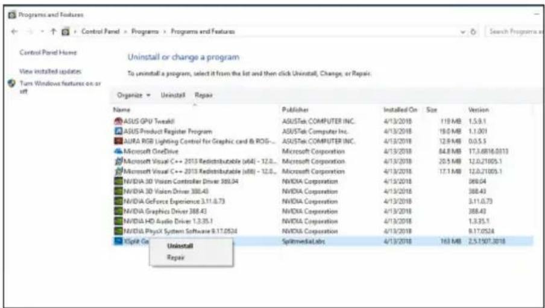This screenshot has width=545, height=308.
Task: Click the AURA RGB Lighting Control icon
Action: [119, 141]
